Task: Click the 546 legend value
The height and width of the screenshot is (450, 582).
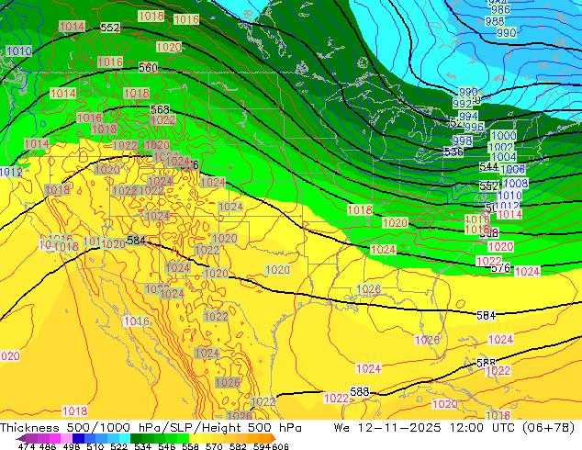Action: point(167,446)
